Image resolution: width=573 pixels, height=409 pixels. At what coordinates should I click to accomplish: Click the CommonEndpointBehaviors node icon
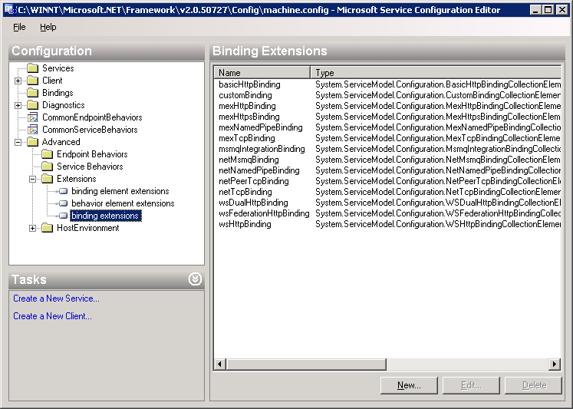pos(32,117)
